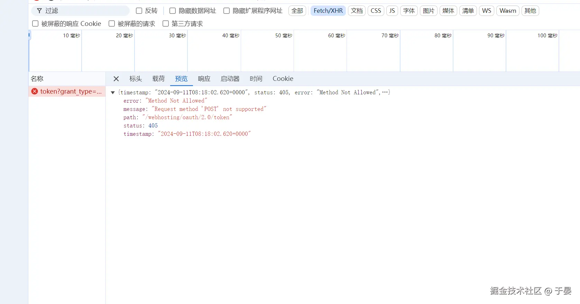
Task: Filter requests by WS type
Action: [486, 11]
